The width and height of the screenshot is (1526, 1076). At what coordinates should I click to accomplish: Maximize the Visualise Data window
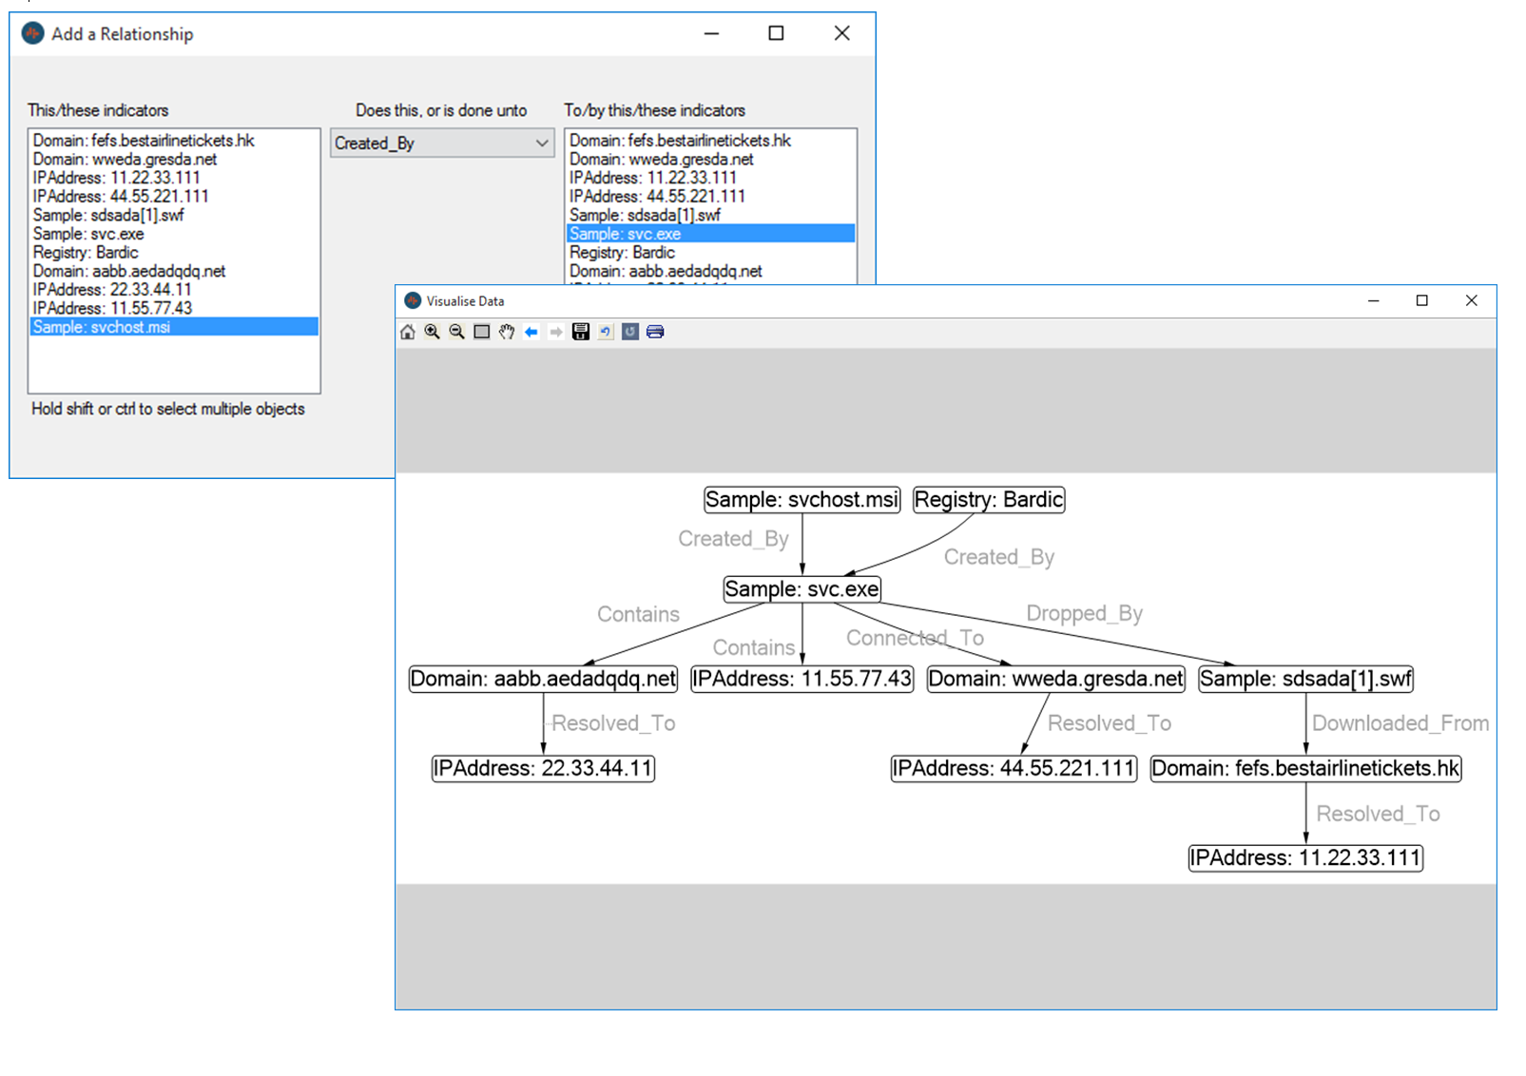tap(1422, 300)
